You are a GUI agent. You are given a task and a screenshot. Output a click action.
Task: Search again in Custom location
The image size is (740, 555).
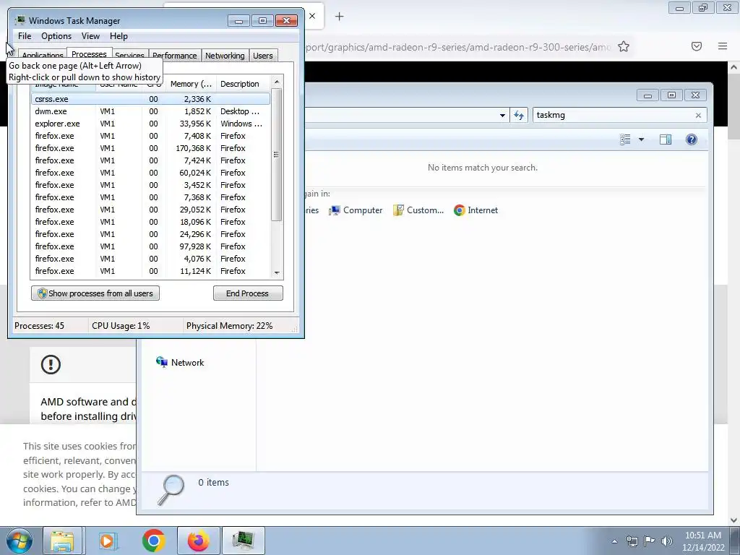[x=418, y=210]
